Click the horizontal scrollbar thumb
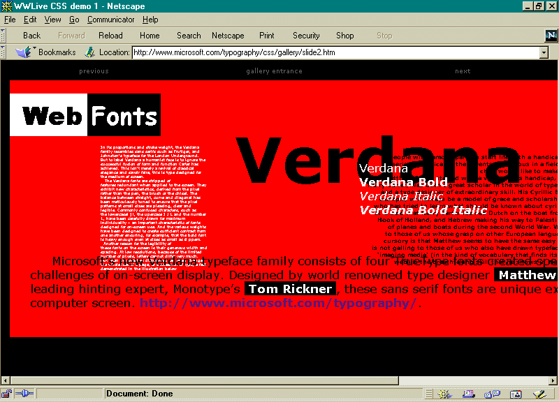559x402 pixels. click(x=204, y=380)
